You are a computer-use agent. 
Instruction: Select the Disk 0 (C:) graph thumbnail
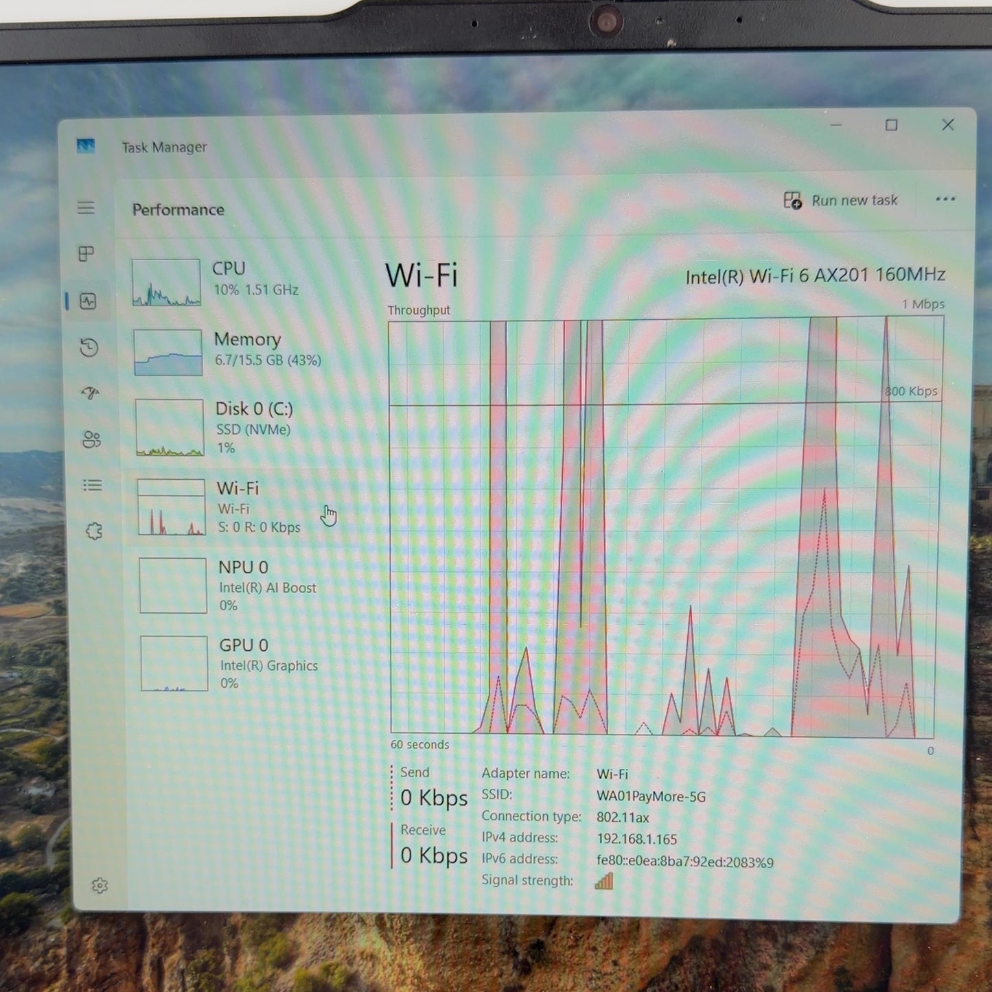click(x=170, y=428)
